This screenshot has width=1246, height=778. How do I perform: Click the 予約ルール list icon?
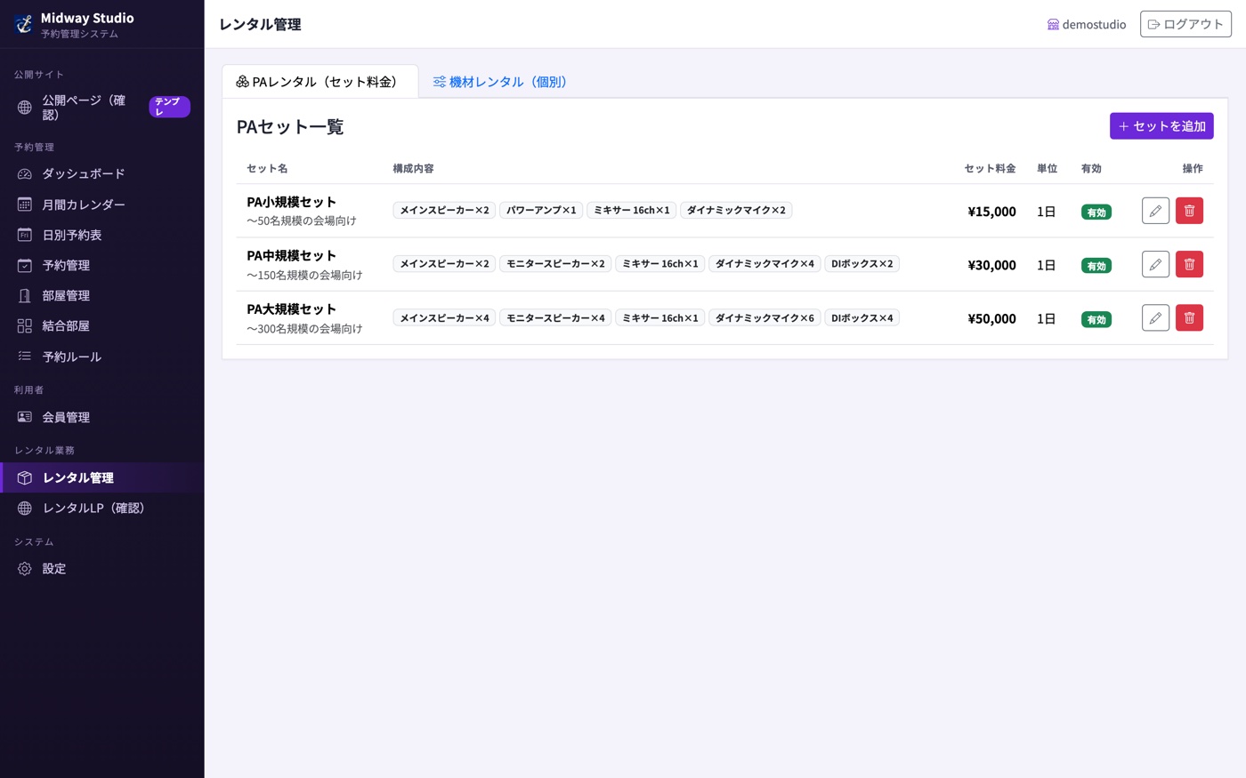[x=25, y=357]
